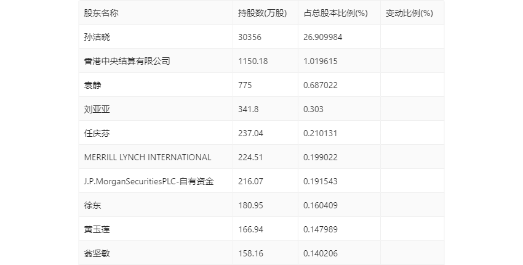The width and height of the screenshot is (523, 265).
Task: Select the ratio 0.147989
Action: pyautogui.click(x=321, y=230)
